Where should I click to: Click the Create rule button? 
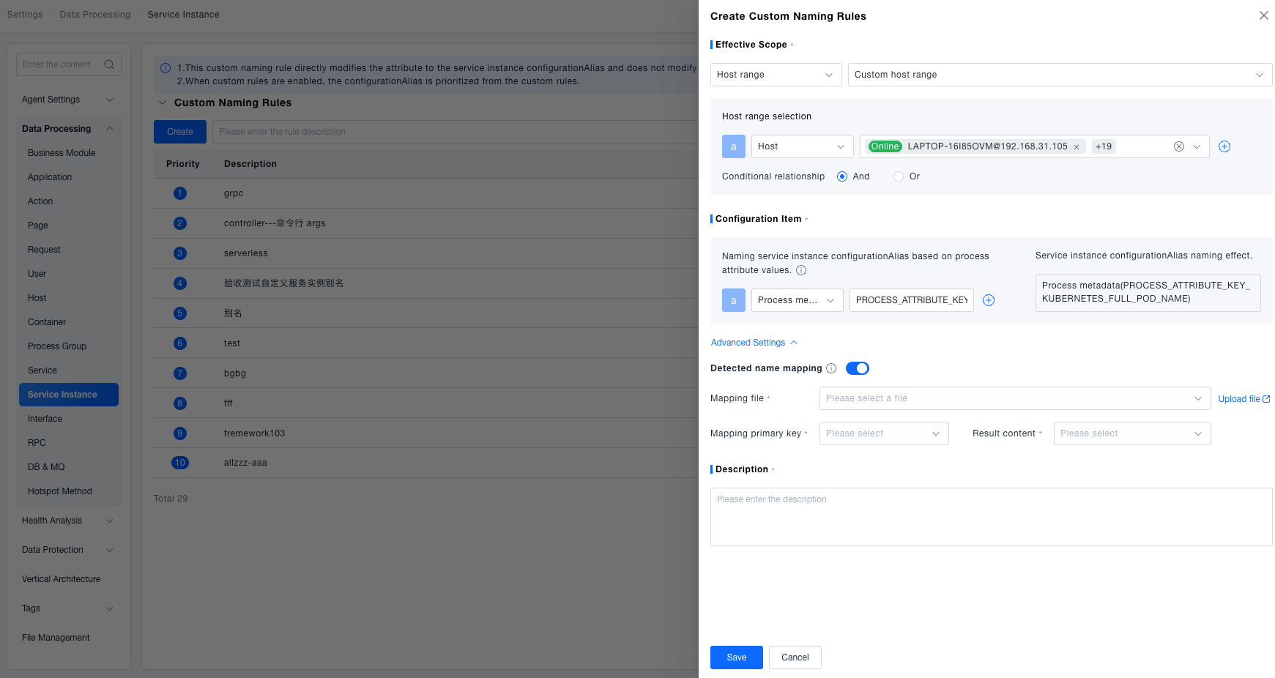[180, 132]
